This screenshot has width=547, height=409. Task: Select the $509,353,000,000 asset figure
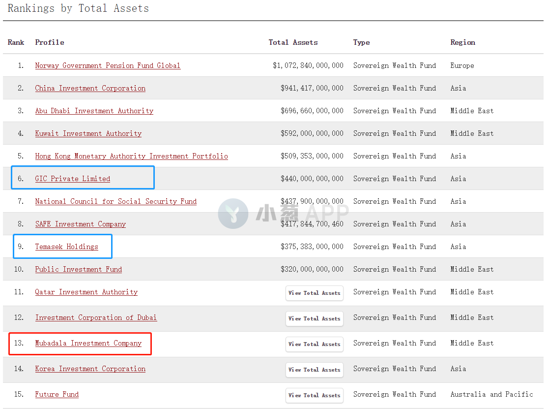(x=312, y=156)
